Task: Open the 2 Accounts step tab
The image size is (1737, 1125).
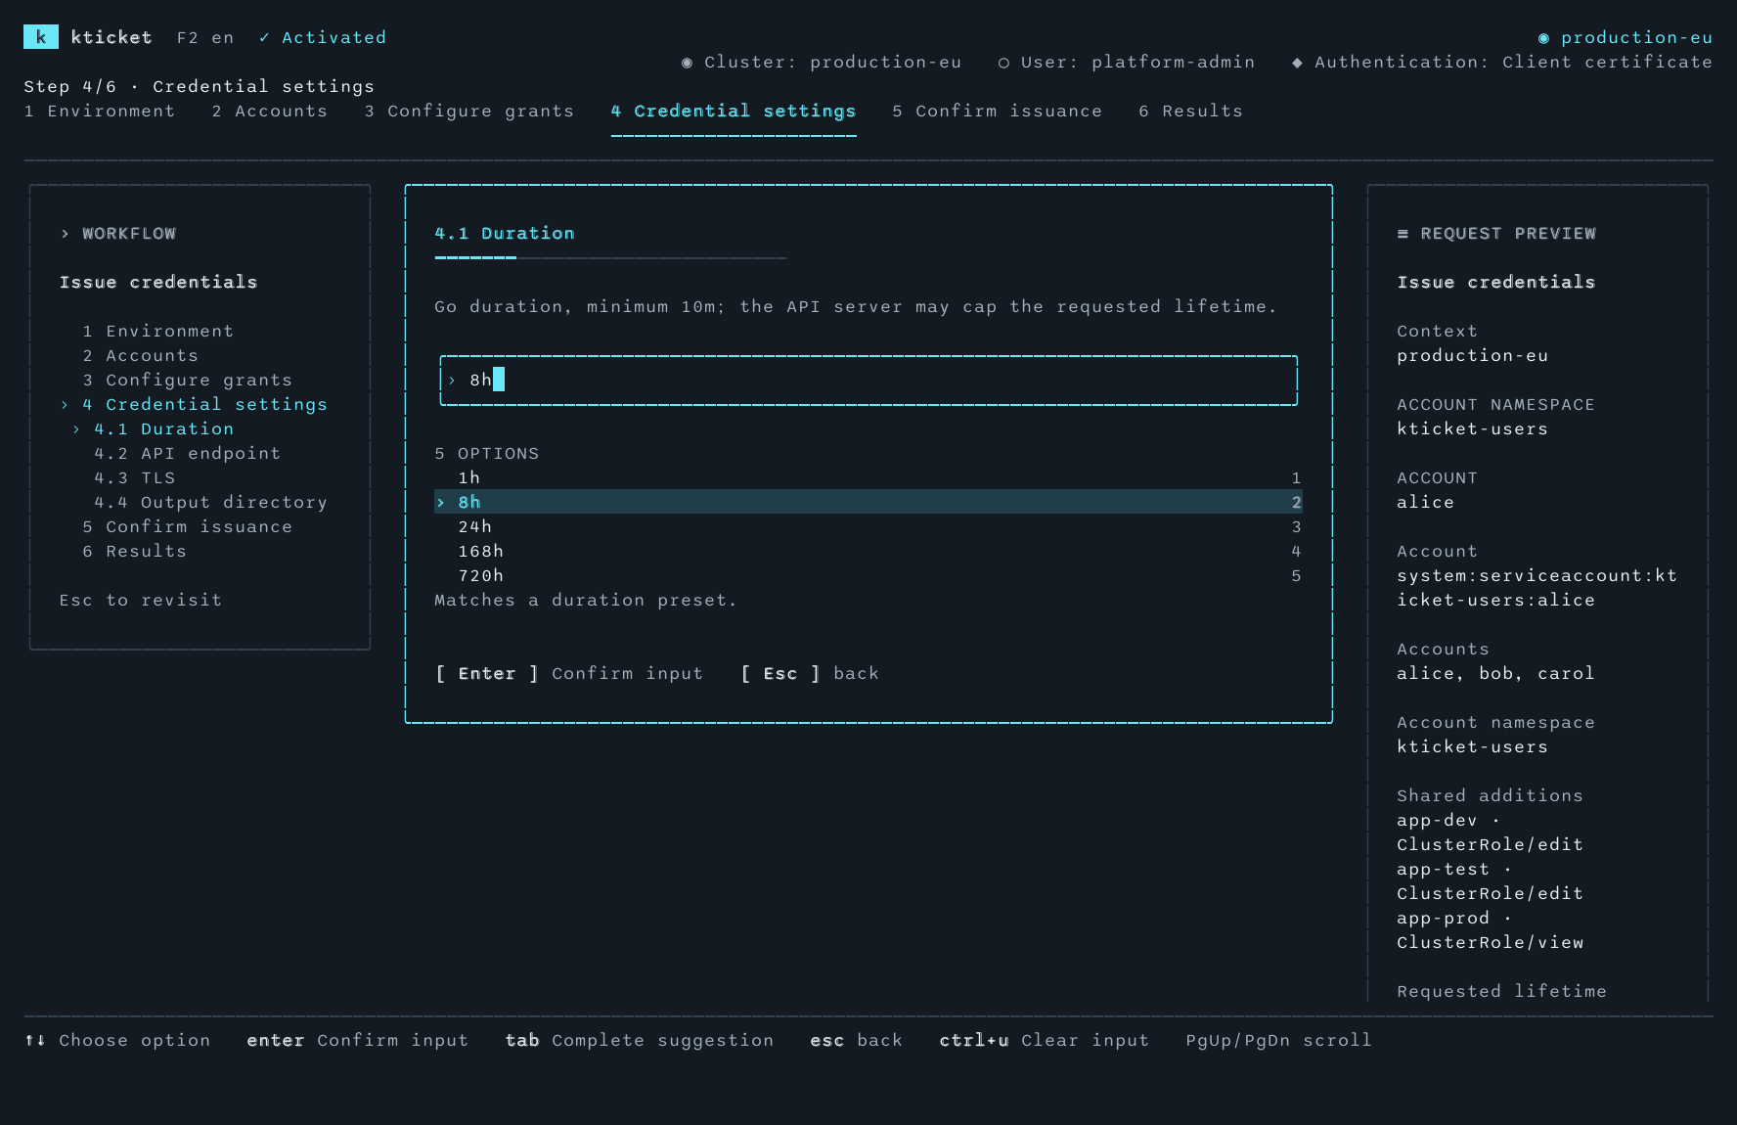Action: [270, 111]
